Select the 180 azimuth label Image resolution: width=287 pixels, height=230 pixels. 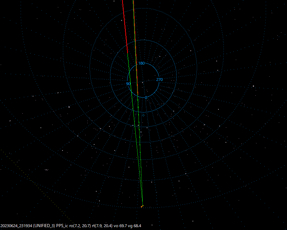point(141,64)
